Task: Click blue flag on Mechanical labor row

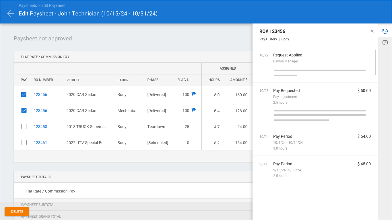Action: [x=194, y=110]
